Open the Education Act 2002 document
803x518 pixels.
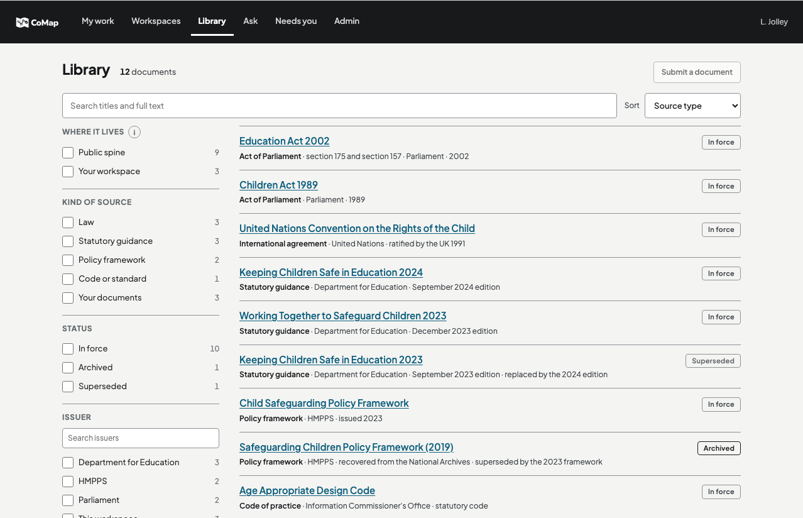(284, 141)
